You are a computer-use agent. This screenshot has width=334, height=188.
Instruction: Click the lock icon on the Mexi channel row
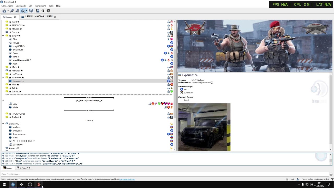pyautogui.click(x=169, y=85)
